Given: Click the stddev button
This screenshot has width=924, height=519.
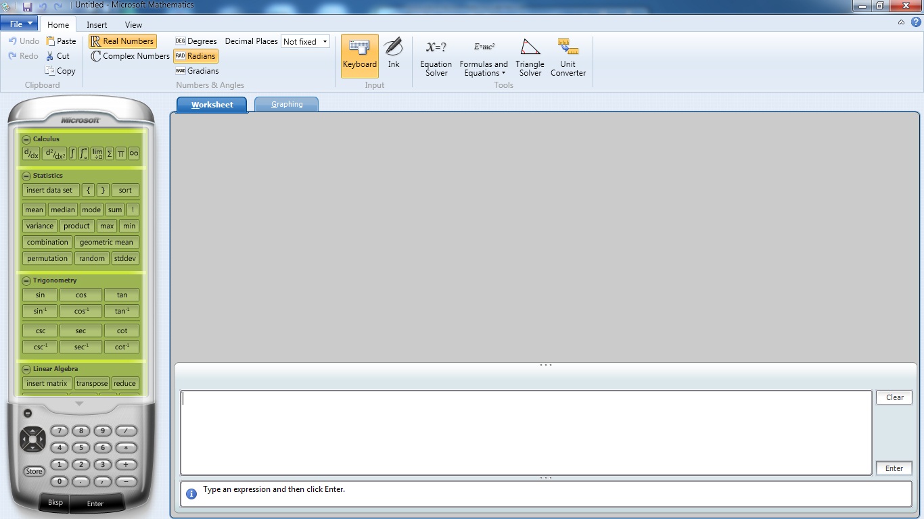Looking at the screenshot, I should tap(125, 258).
